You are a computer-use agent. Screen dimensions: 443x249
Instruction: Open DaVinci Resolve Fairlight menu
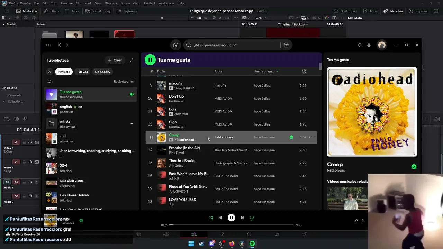click(150, 3)
